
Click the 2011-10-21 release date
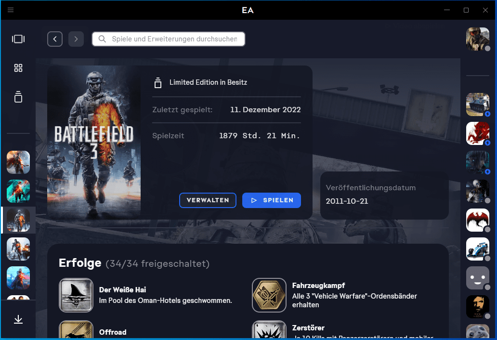click(x=347, y=201)
